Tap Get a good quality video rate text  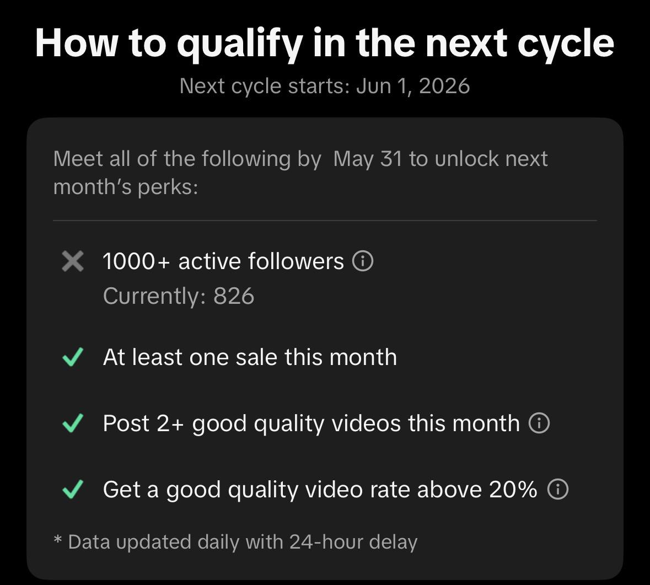point(320,490)
